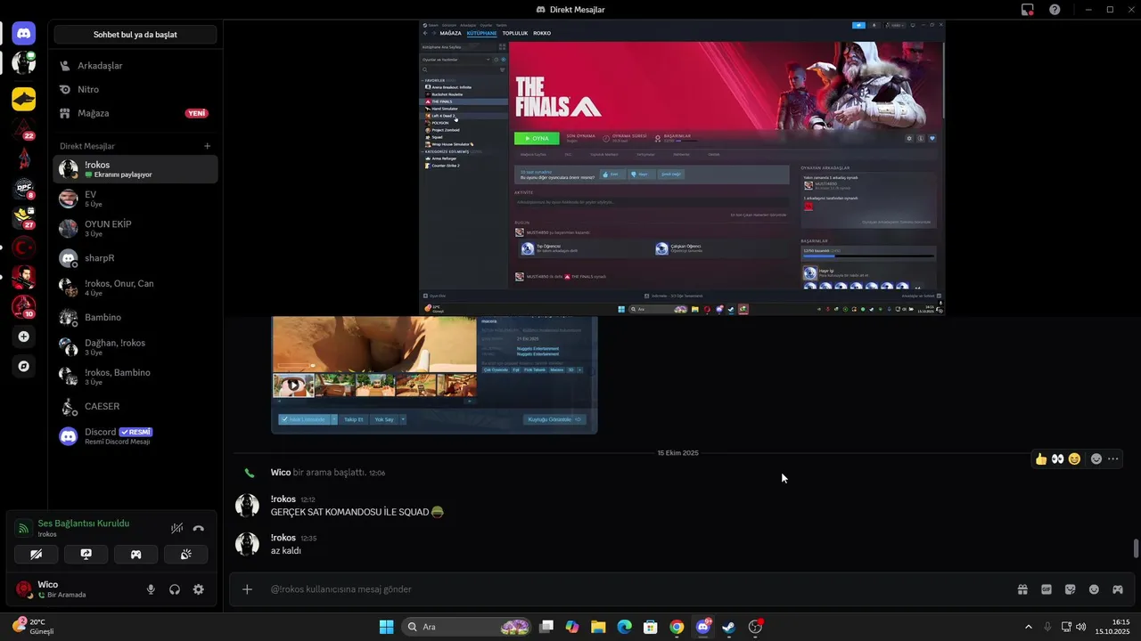Add a server with plus button
The image size is (1141, 641).
24,337
